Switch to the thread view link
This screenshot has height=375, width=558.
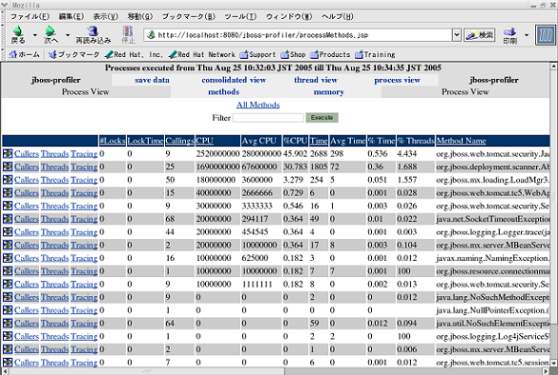click(316, 80)
